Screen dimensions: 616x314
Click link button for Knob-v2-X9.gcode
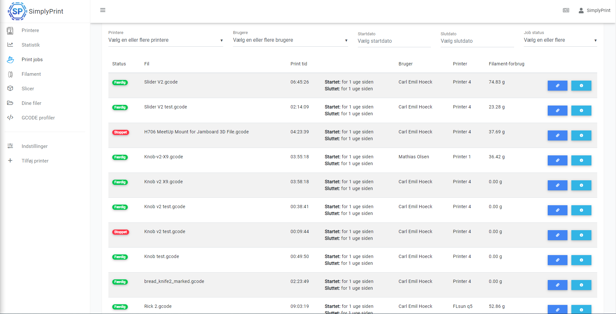557,161
